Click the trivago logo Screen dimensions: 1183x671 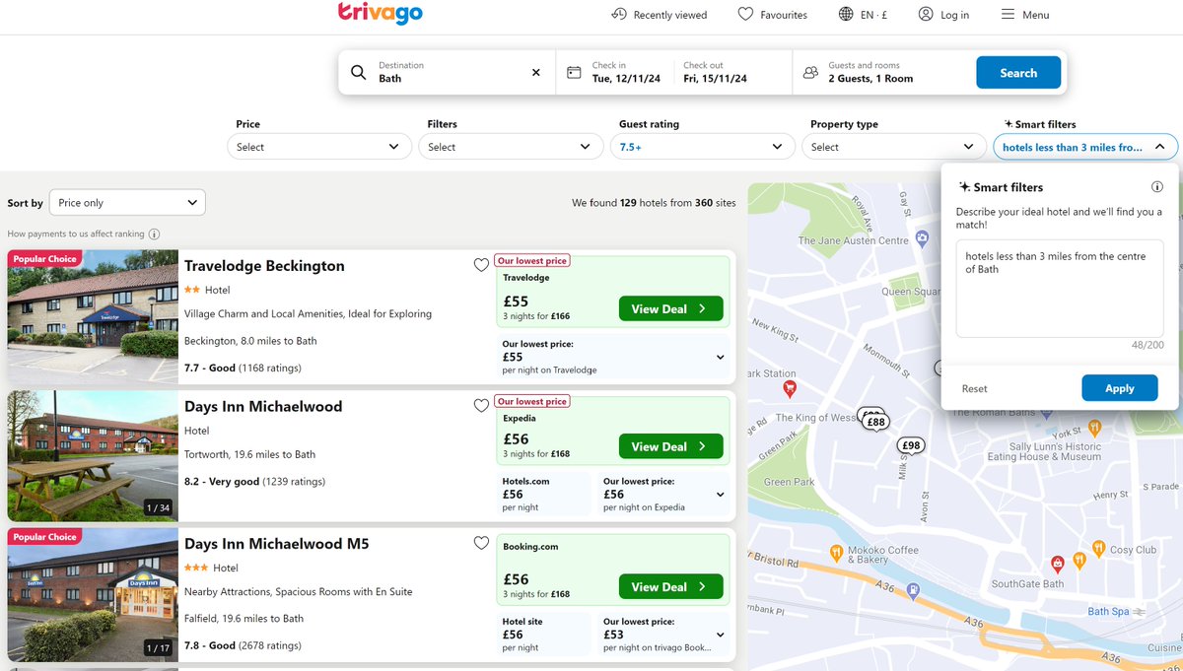point(381,13)
